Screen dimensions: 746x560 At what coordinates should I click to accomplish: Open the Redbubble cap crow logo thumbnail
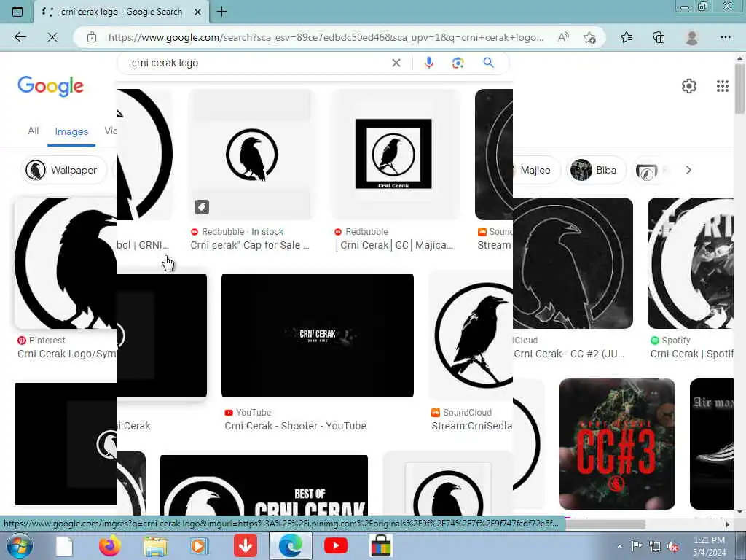(x=251, y=155)
